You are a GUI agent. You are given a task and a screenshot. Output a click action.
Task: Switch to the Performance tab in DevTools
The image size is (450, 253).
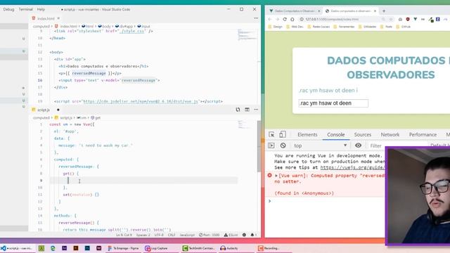423,134
